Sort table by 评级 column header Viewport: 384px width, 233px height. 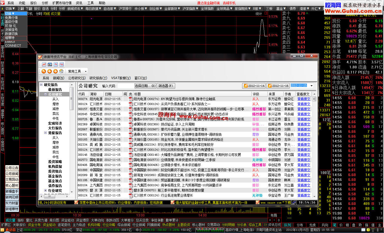259,94
